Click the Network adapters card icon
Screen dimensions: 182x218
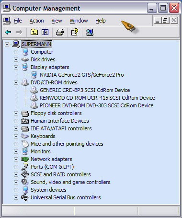(25, 159)
